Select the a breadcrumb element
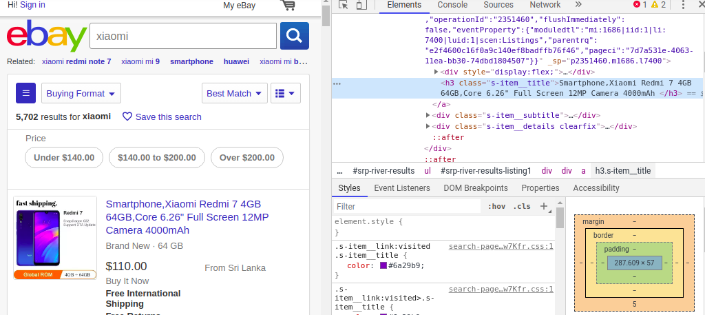 583,171
